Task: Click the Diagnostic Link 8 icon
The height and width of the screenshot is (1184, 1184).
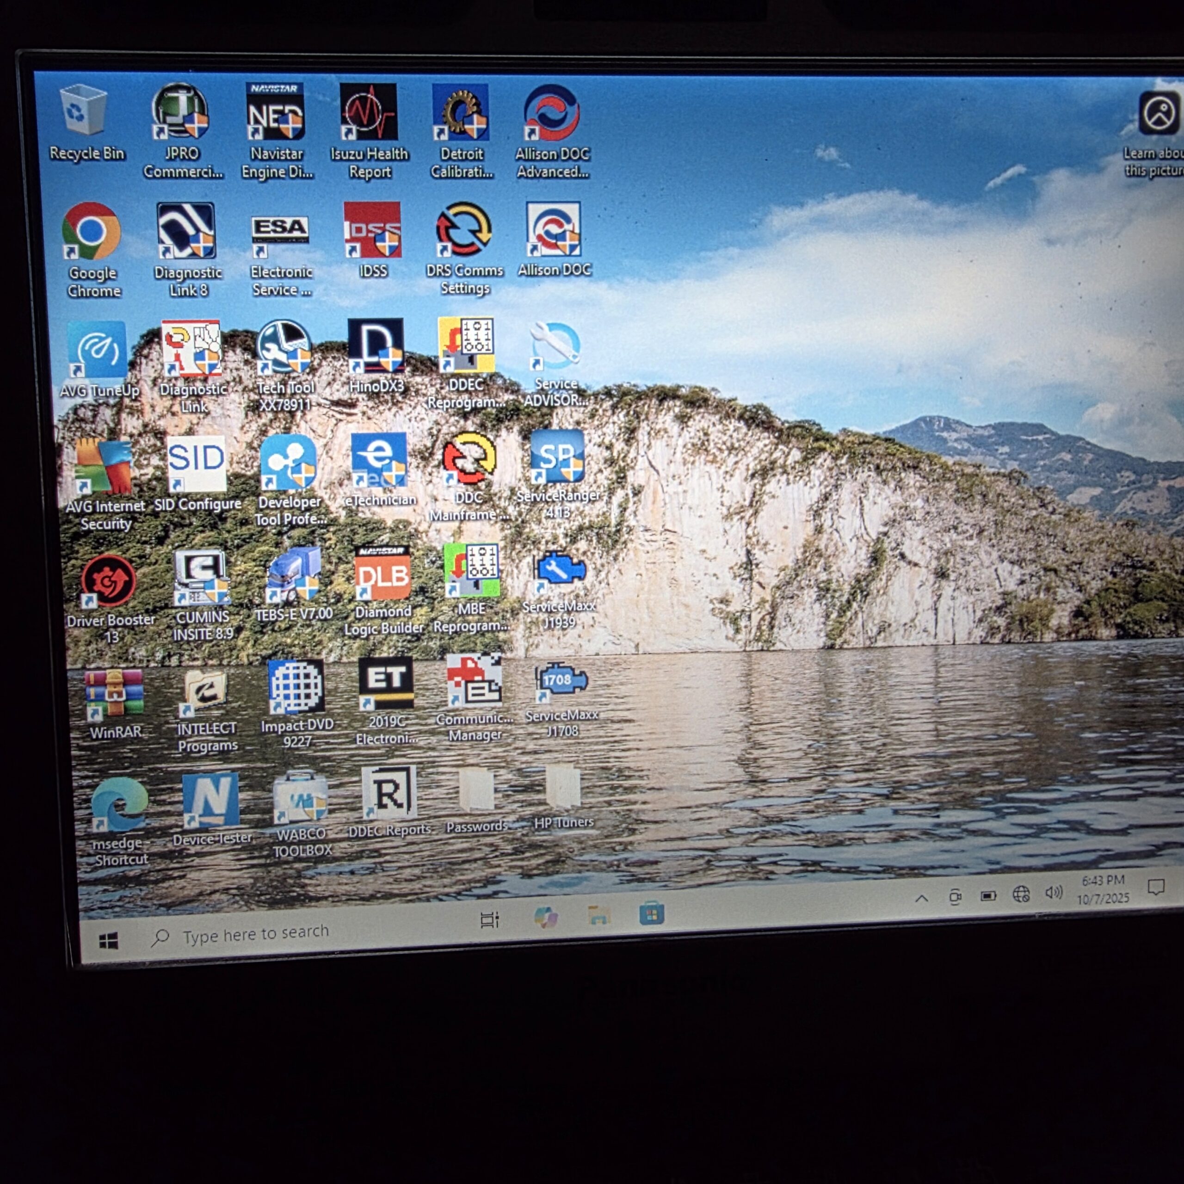Action: 186,231
